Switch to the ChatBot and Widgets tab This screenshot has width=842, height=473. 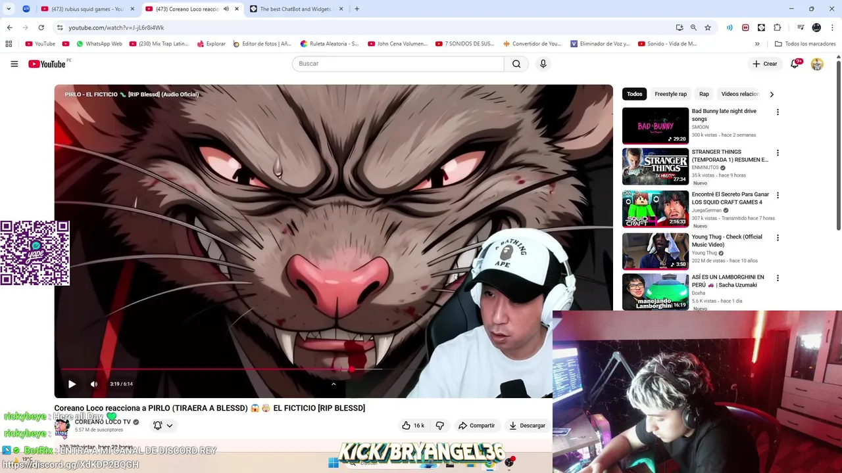point(295,9)
